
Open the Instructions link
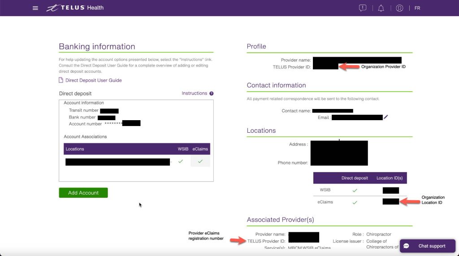tap(195, 93)
